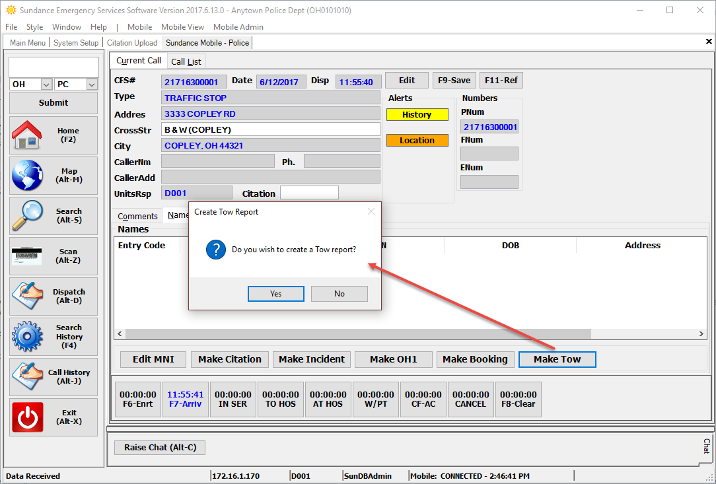Click the Submit button
The height and width of the screenshot is (484, 716).
[54, 103]
